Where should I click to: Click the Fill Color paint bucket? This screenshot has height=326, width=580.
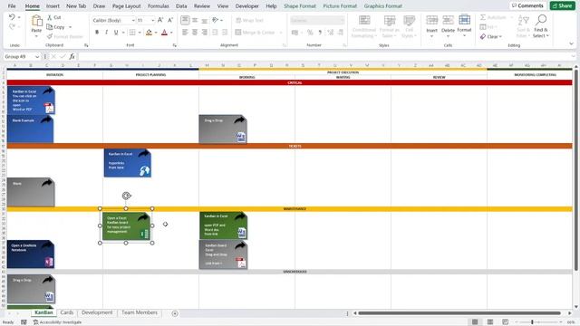(x=149, y=33)
